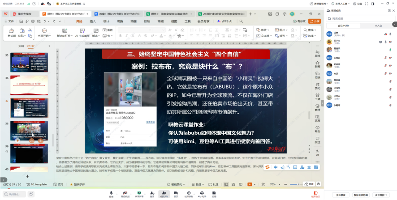
Task: Open the 会议管控 dropdown button
Action: tap(381, 195)
